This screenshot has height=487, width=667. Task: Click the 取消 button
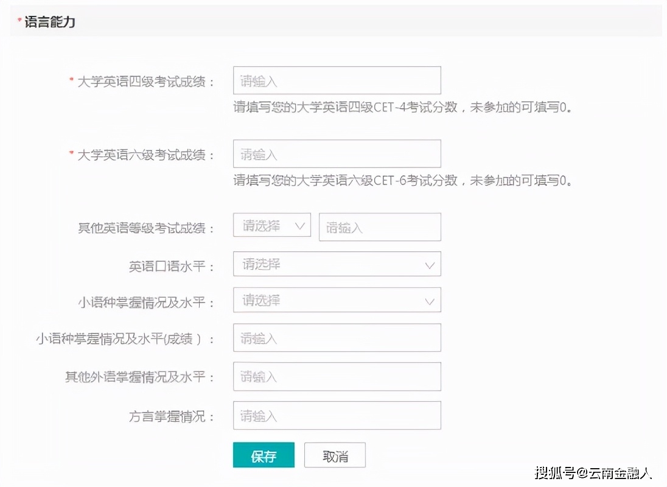pos(335,455)
